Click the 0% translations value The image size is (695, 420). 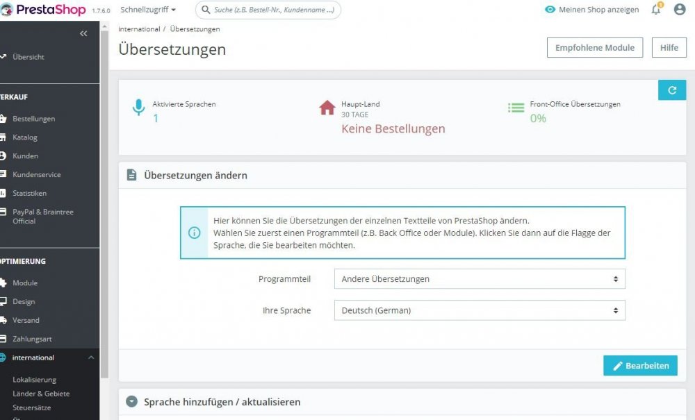point(538,118)
